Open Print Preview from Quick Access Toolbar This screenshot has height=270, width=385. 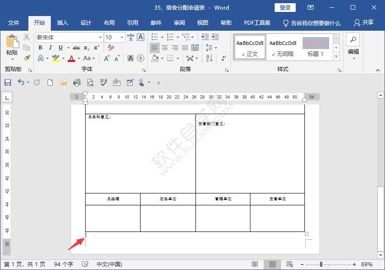tap(91, 83)
